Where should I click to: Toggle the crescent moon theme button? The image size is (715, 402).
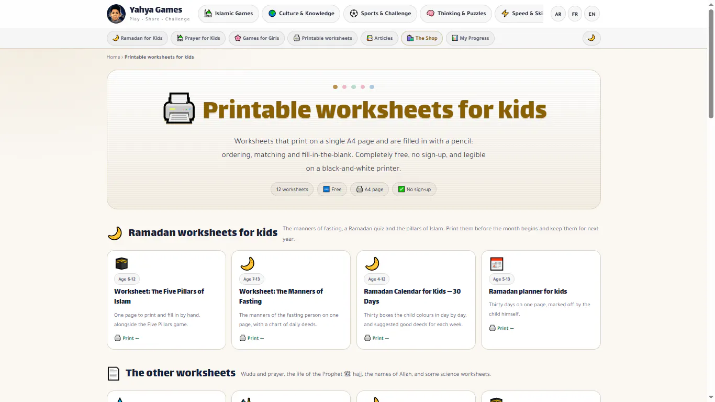pos(591,38)
